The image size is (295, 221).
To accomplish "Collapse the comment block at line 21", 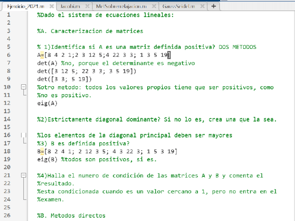I will click(24, 175).
